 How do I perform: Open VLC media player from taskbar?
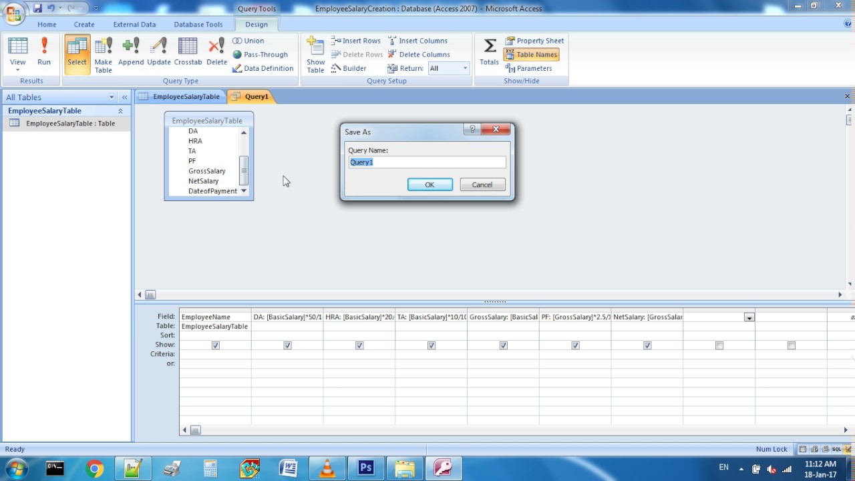pyautogui.click(x=327, y=469)
